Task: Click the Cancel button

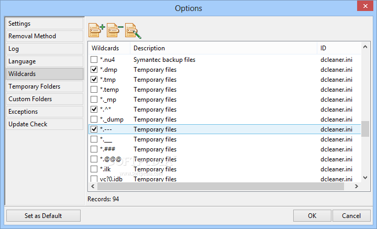Action: (351, 216)
